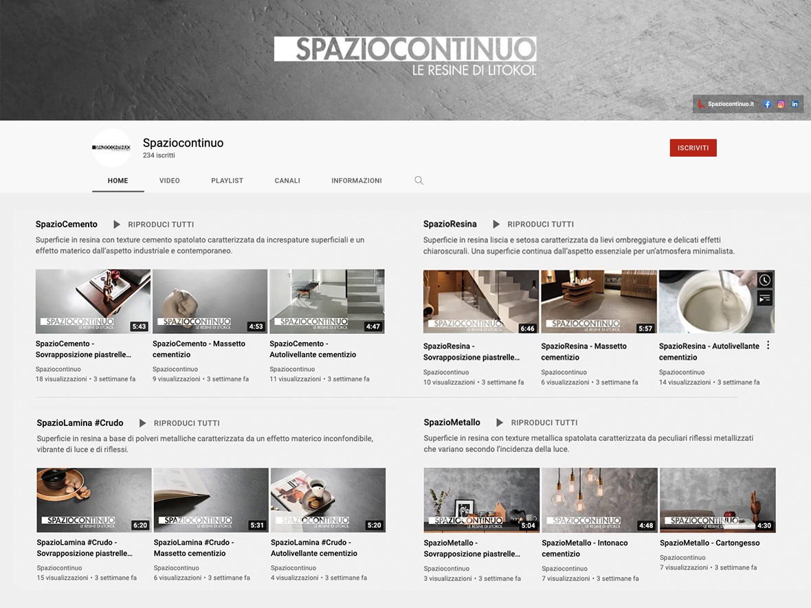
Task: Click the Spaziocontinuo channel avatar
Action: click(x=112, y=148)
